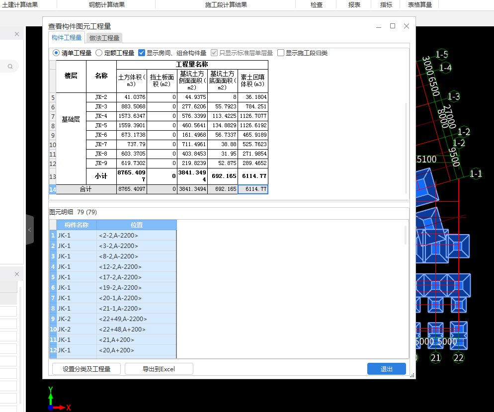This screenshot has width=494, height=412.
Task: Click the JK-6 name cell
Action: pyautogui.click(x=101, y=135)
